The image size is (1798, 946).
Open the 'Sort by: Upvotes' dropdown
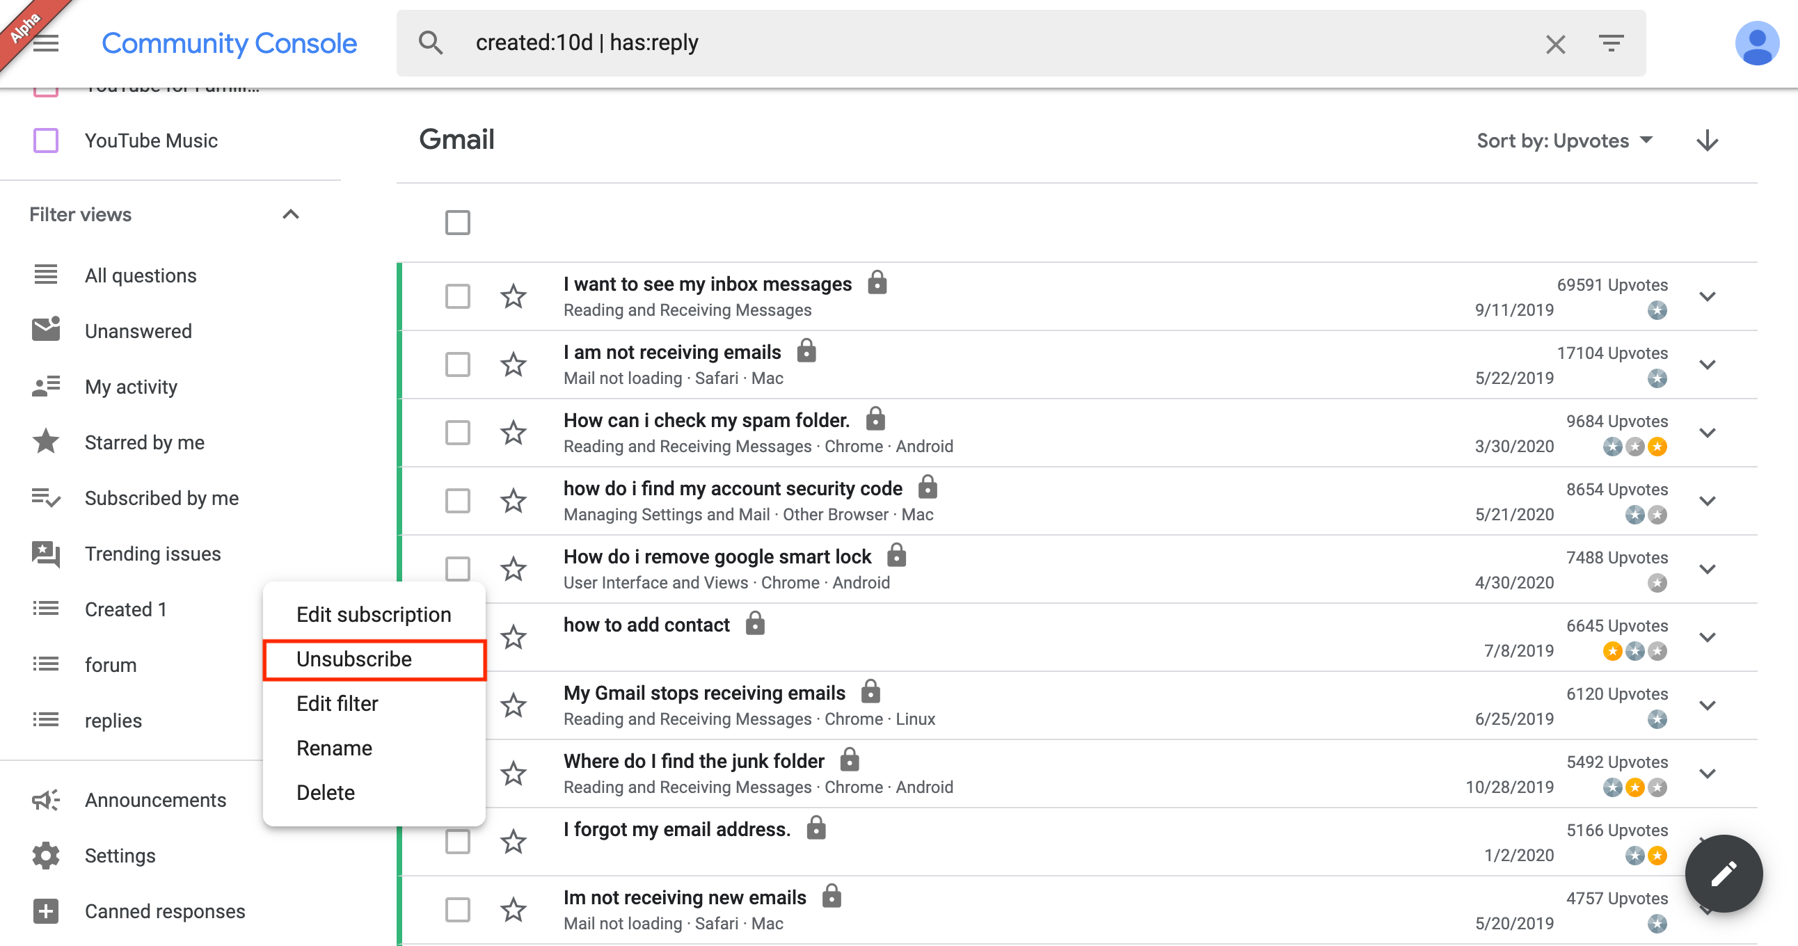[x=1565, y=141]
